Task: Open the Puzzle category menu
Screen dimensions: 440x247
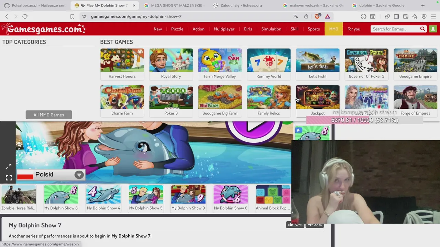Action: (177, 29)
